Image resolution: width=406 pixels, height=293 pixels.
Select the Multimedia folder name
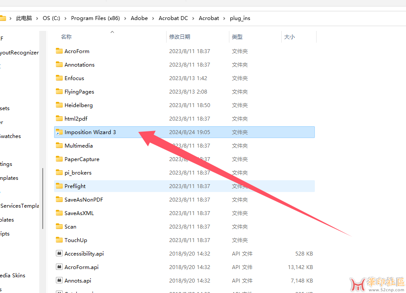pos(78,145)
